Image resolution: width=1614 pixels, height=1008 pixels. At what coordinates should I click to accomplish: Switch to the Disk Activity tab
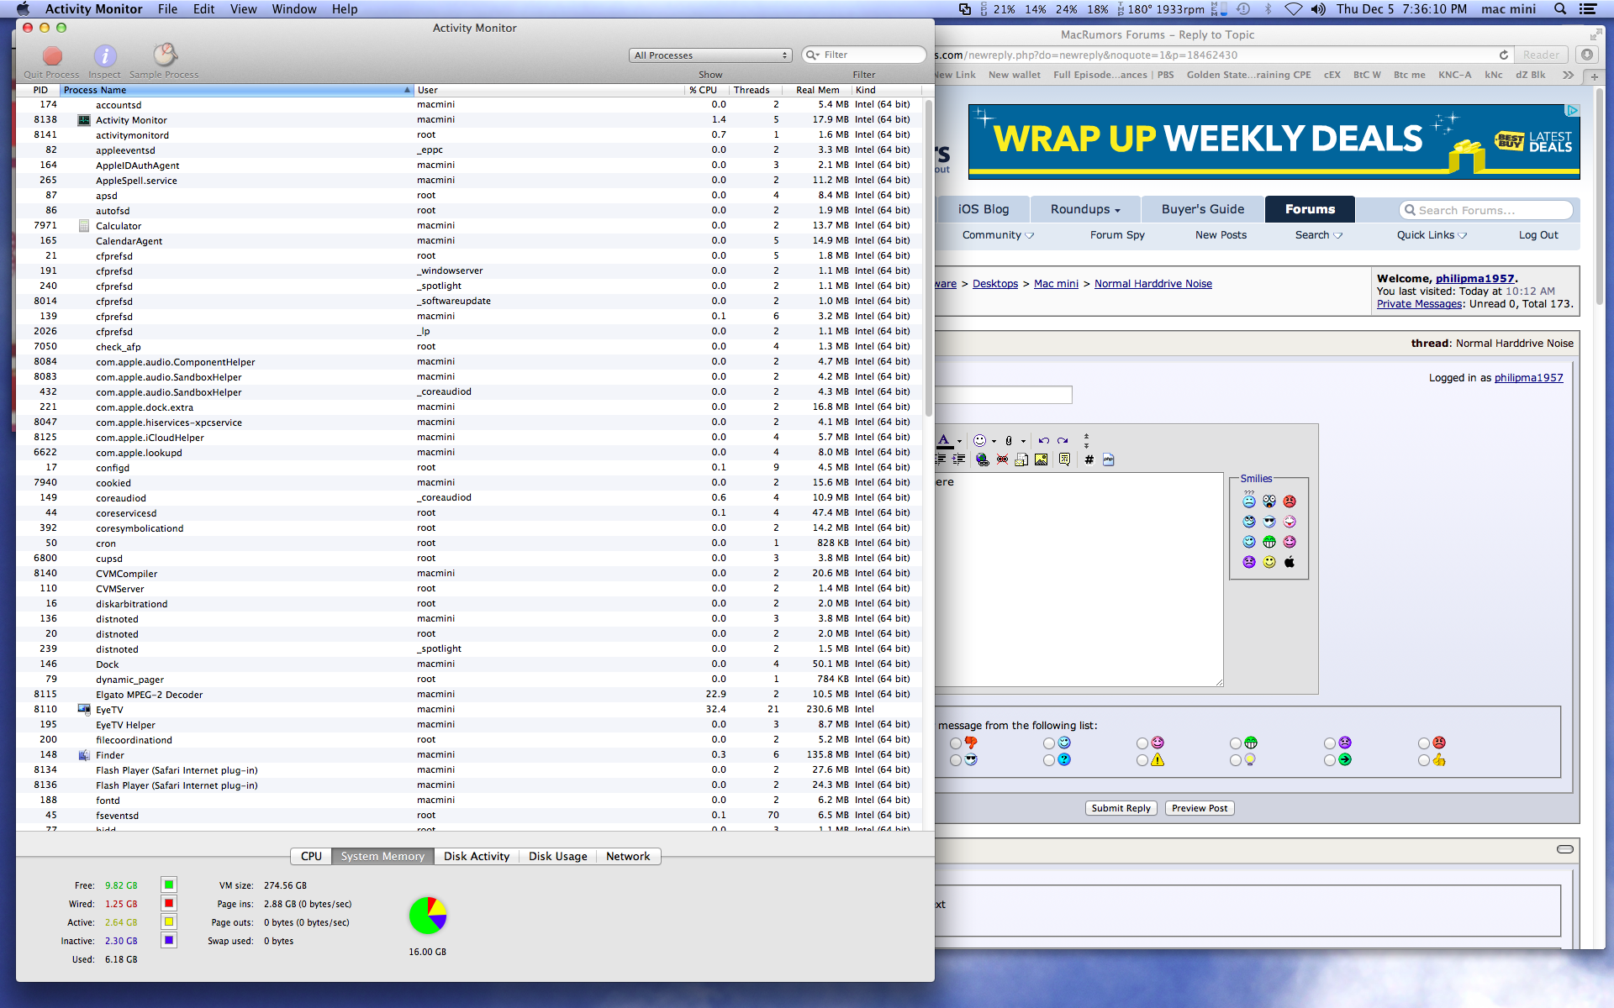[x=477, y=856]
